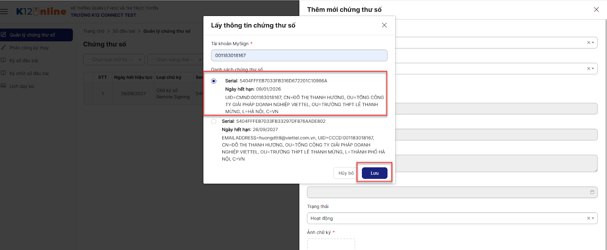Image resolution: width=607 pixels, height=250 pixels.
Task: Click the Tài khoản MySign input field
Action: click(x=299, y=56)
